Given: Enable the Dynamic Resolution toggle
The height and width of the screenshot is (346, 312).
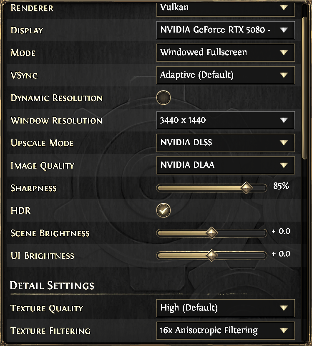Looking at the screenshot, I should coord(163,98).
